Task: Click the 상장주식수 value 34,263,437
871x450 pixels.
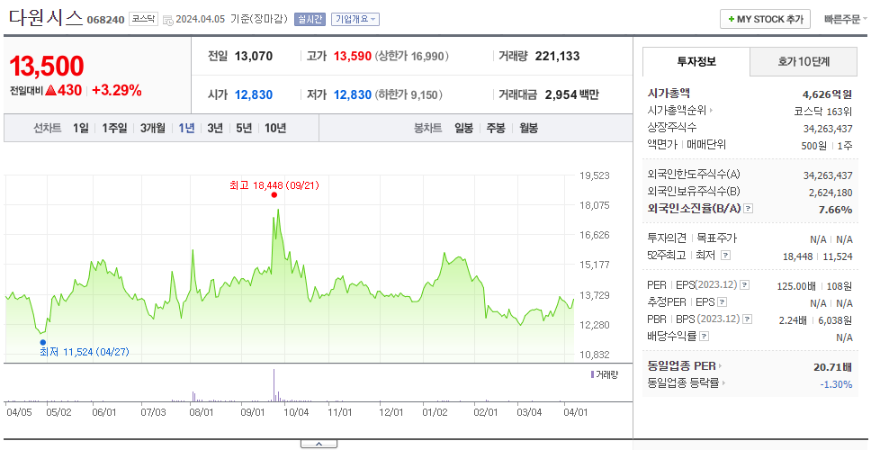Action: pos(828,129)
